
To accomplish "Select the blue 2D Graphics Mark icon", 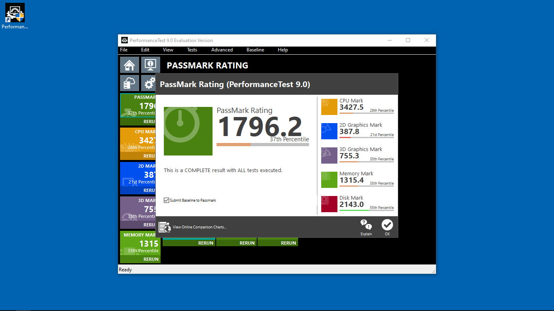I will (329, 131).
